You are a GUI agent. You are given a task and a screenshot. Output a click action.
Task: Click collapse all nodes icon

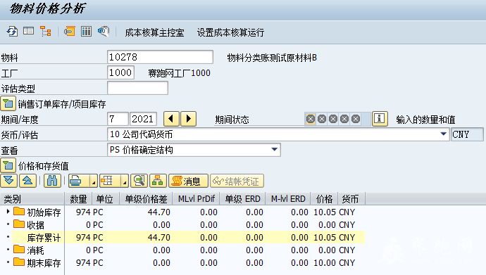pyautogui.click(x=27, y=181)
